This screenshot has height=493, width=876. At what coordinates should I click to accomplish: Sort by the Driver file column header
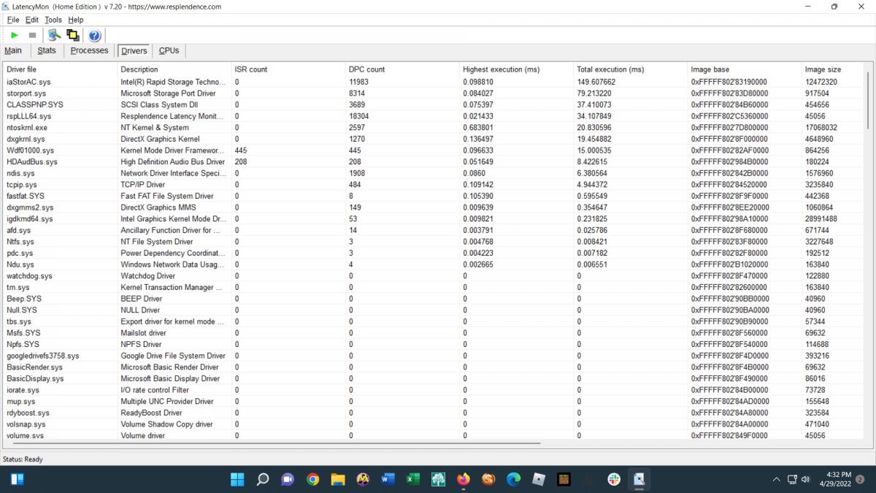(61, 69)
